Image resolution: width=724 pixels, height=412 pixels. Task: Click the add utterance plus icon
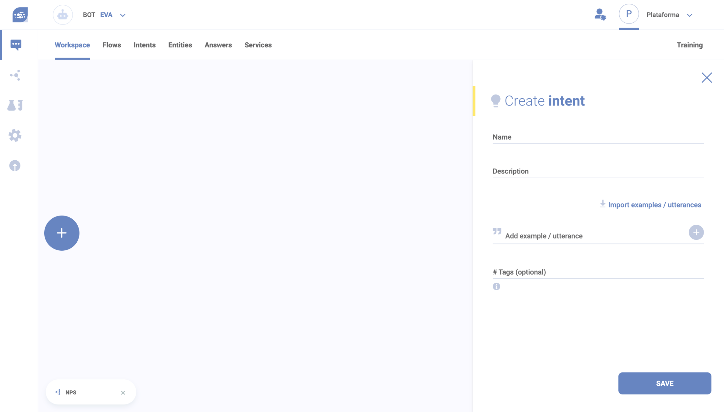click(696, 233)
